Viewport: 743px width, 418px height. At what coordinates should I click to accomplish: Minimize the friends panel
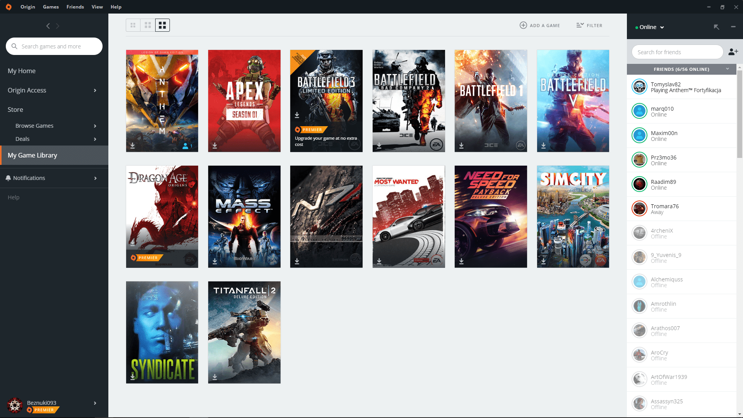pyautogui.click(x=733, y=27)
